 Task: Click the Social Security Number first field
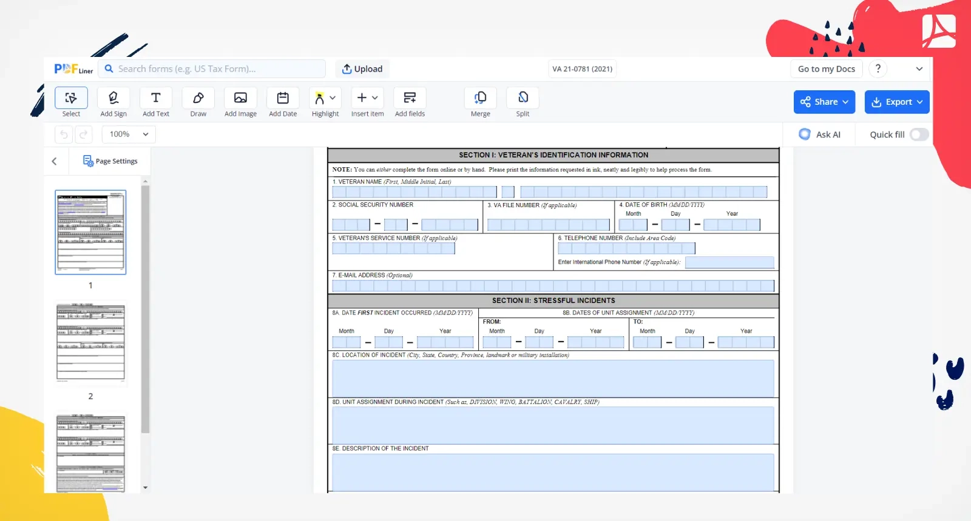coord(351,225)
